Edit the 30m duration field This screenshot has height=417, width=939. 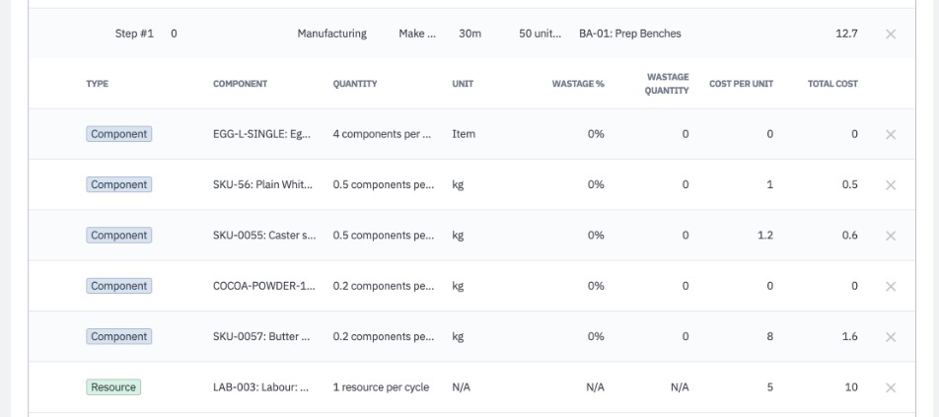pos(469,34)
